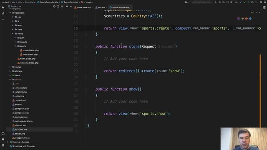The width and height of the screenshot is (267, 150).
Task: Click the orange editor scrollbar stripe
Action: pyautogui.click(x=260, y=90)
